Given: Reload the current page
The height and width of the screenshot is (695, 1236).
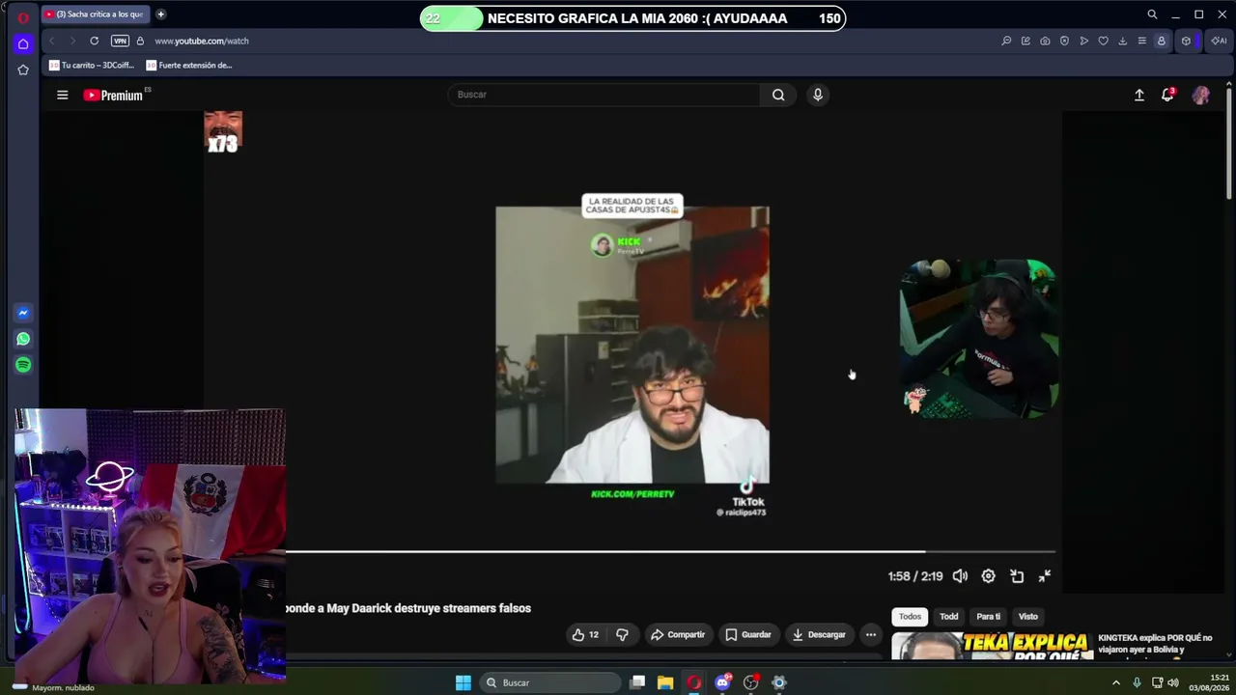Looking at the screenshot, I should (94, 41).
